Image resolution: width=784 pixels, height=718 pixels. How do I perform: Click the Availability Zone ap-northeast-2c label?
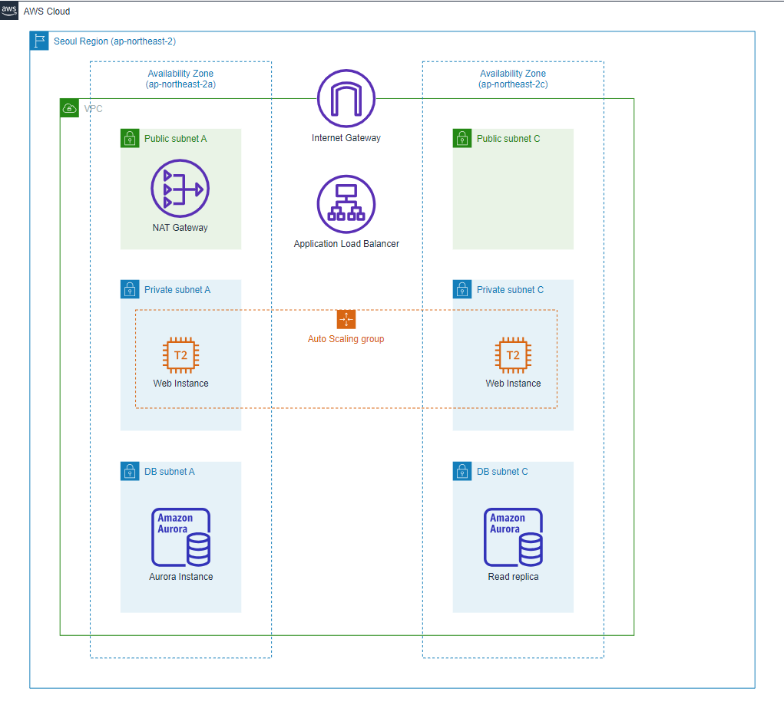pyautogui.click(x=513, y=78)
